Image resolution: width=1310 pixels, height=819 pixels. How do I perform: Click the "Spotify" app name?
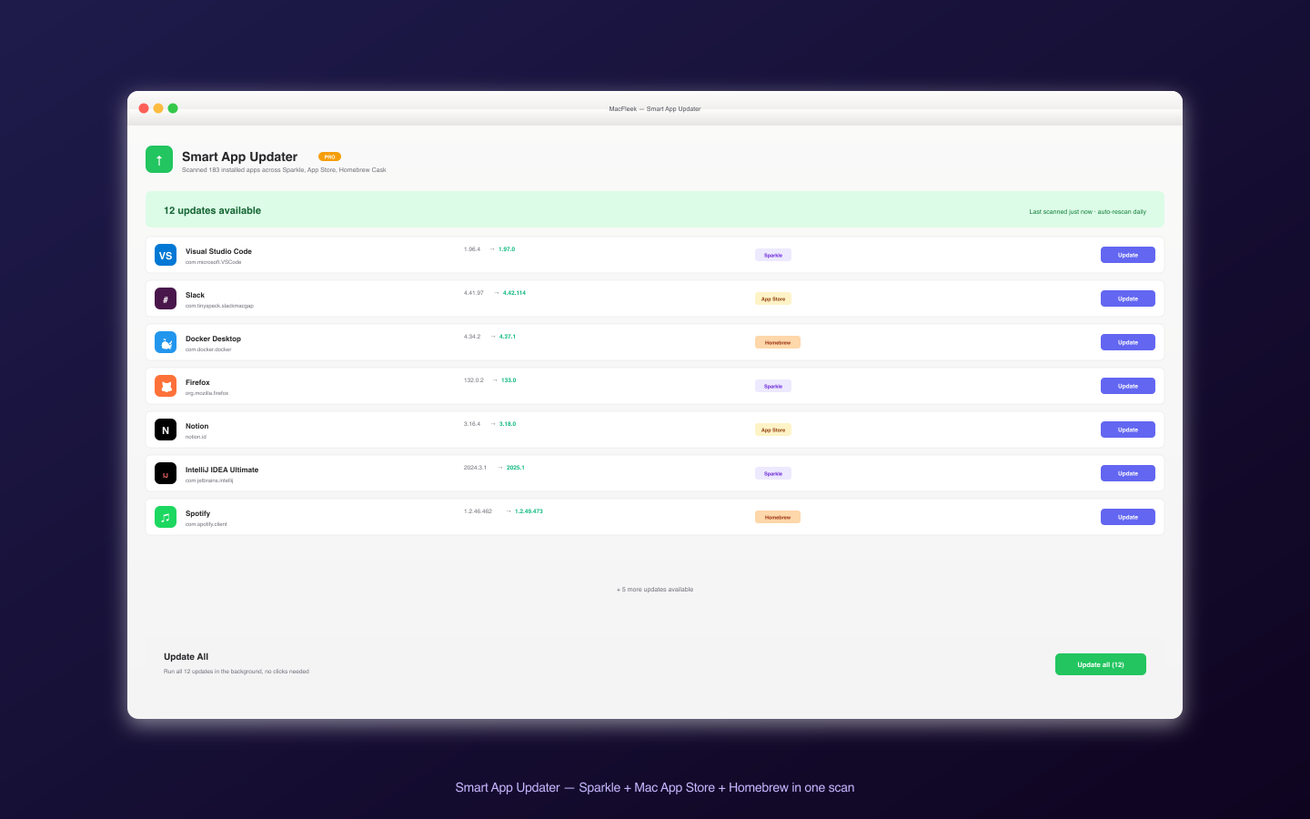(x=197, y=513)
